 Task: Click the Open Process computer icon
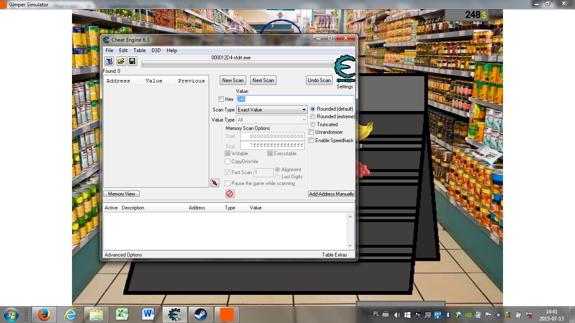[109, 61]
